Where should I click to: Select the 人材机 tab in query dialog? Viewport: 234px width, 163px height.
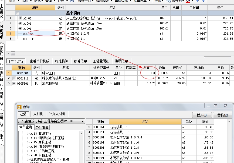click(38, 114)
